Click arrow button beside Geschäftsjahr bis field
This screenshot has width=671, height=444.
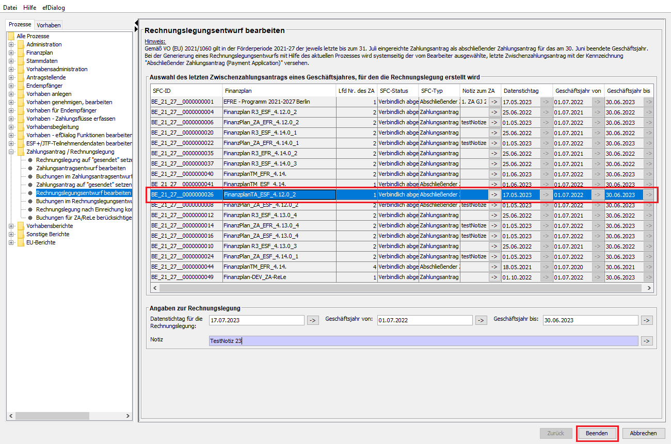[646, 320]
